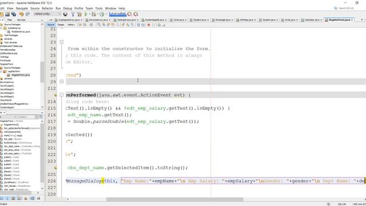The width and height of the screenshot is (366, 206).
Task: Minimize the Projects panel
Action: coord(42,20)
